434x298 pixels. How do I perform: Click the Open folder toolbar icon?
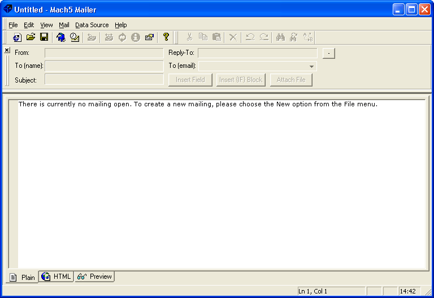(x=31, y=37)
